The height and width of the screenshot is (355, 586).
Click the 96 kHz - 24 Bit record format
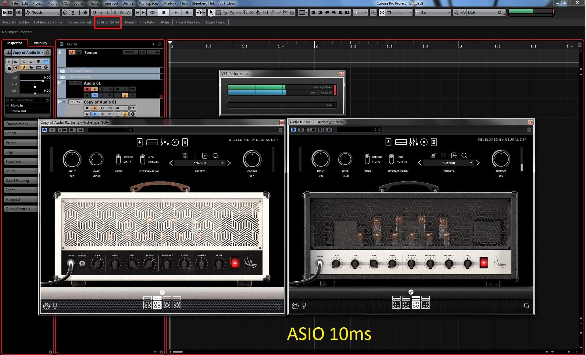(108, 22)
